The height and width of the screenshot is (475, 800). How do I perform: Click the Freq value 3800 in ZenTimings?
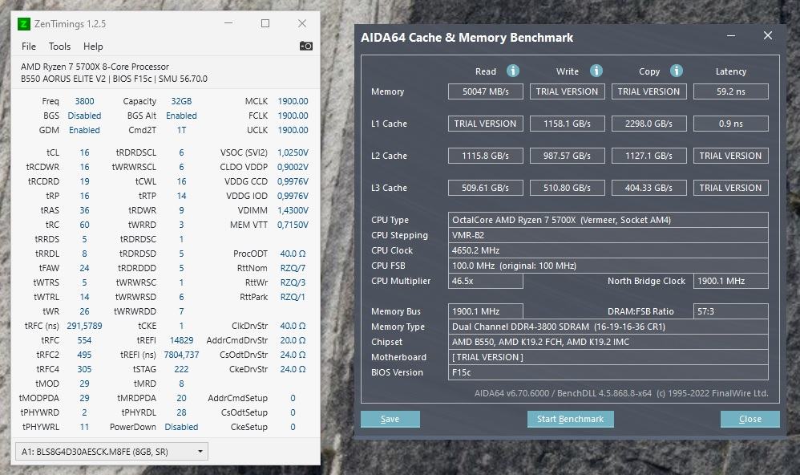point(85,101)
